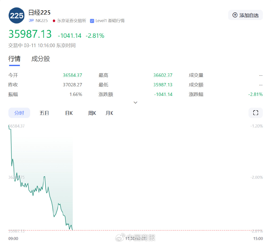Expand more quote details with chevron
This screenshot has width=271, height=244.
click(135, 103)
